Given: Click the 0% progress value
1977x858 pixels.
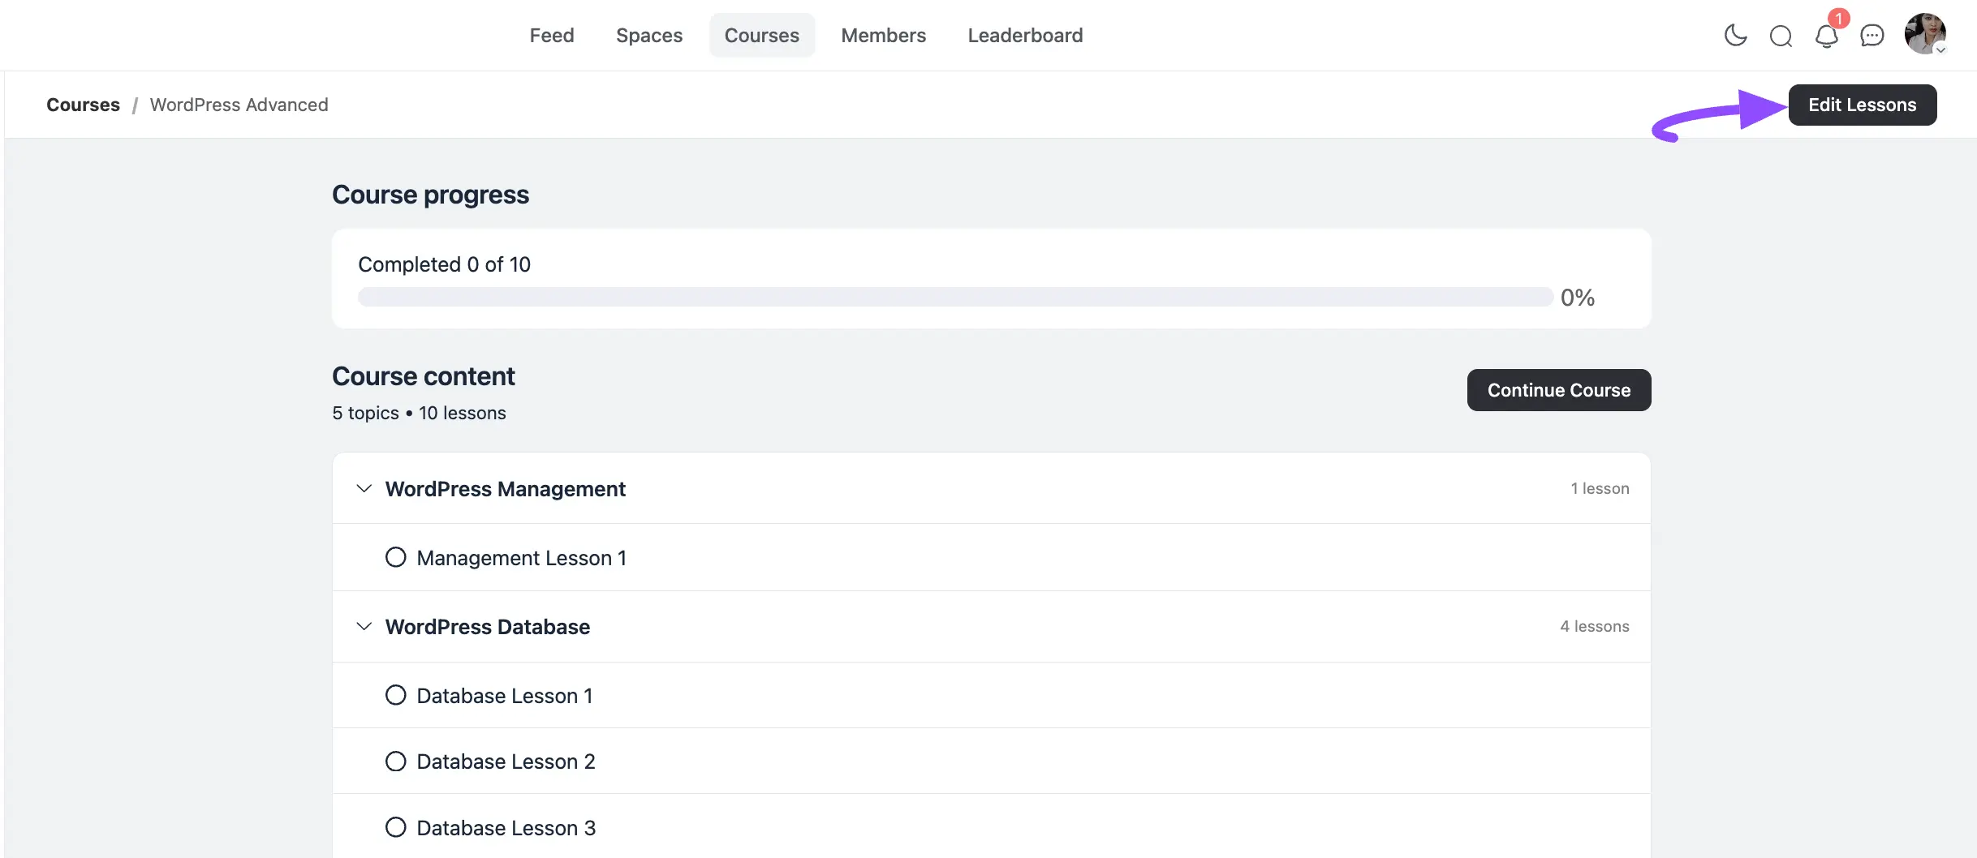Looking at the screenshot, I should [x=1577, y=298].
